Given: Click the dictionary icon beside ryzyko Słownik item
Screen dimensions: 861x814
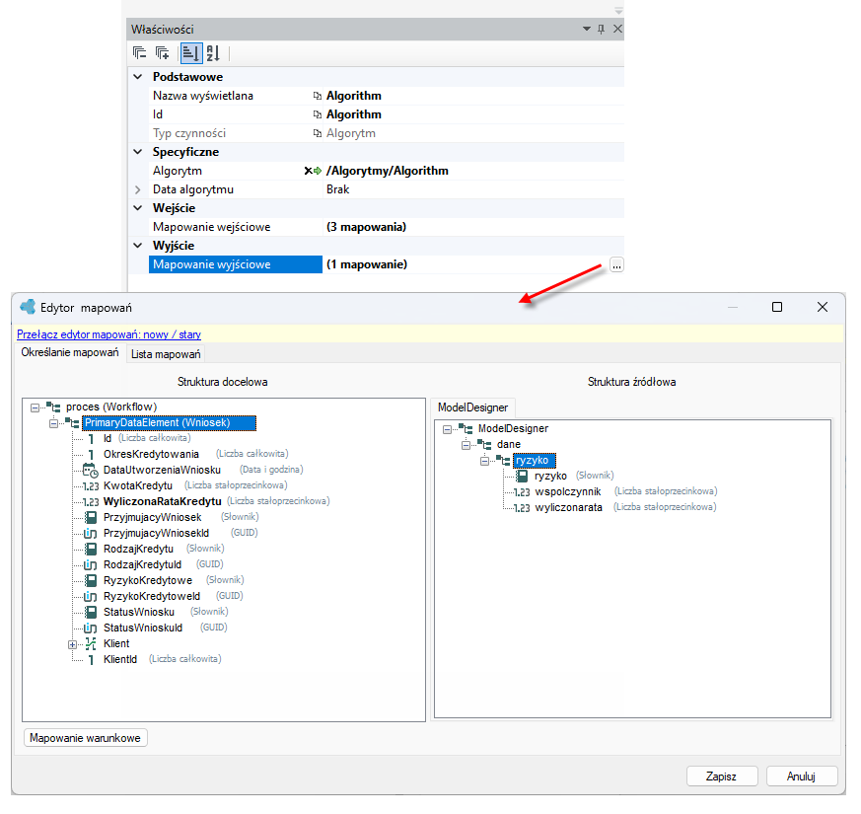Looking at the screenshot, I should pos(522,477).
